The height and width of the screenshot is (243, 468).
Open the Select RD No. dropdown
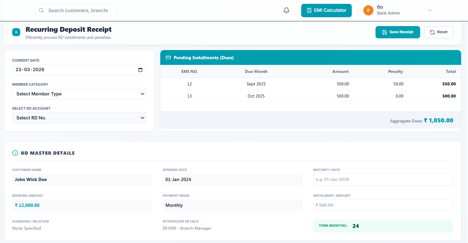pos(79,118)
